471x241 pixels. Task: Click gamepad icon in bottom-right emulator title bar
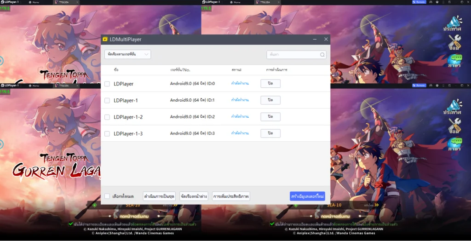431,86
